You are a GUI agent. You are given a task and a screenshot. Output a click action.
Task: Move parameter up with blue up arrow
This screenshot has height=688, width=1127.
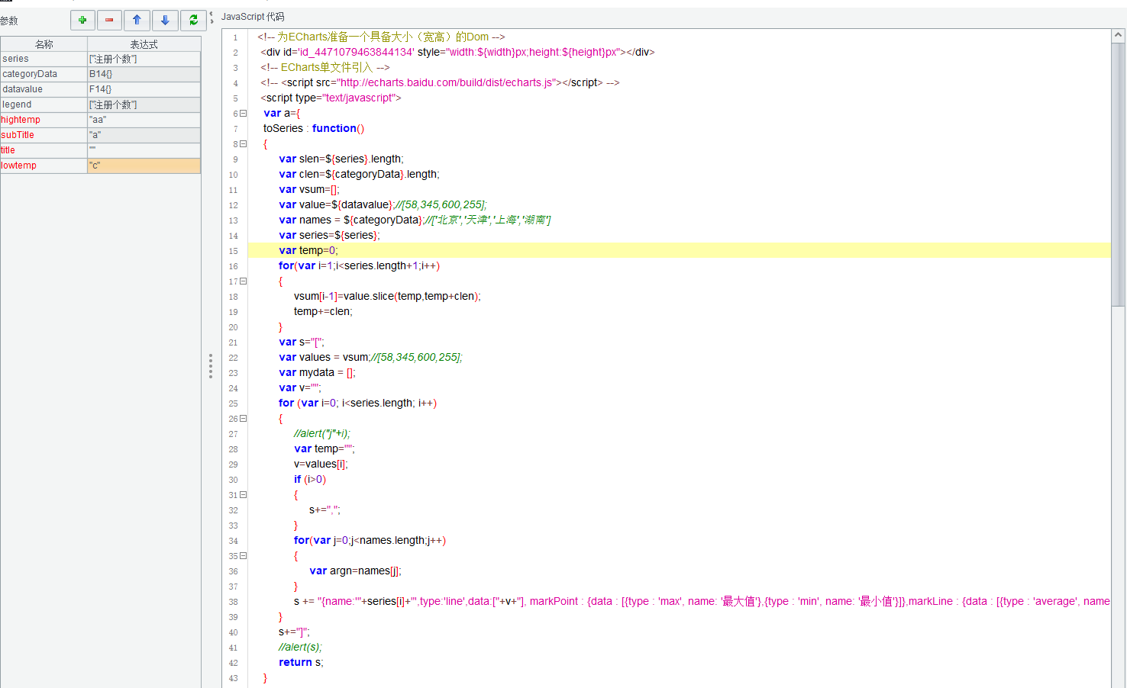coord(137,21)
